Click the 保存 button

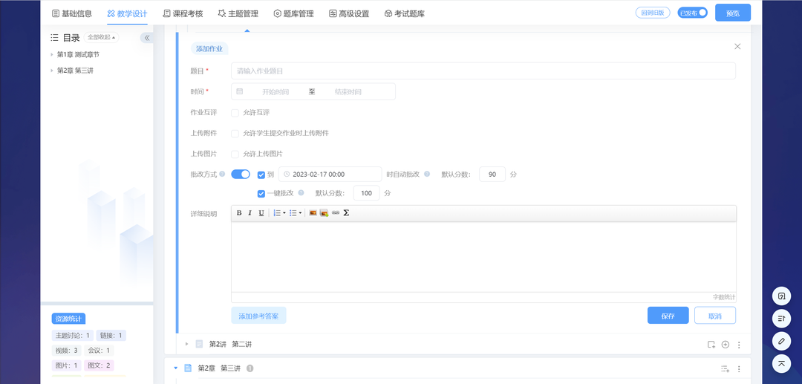[668, 316]
